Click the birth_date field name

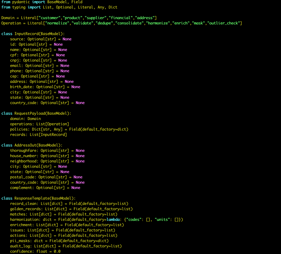coord(22,87)
